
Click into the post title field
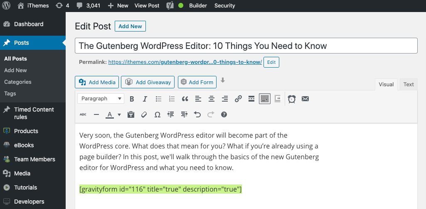(x=246, y=46)
